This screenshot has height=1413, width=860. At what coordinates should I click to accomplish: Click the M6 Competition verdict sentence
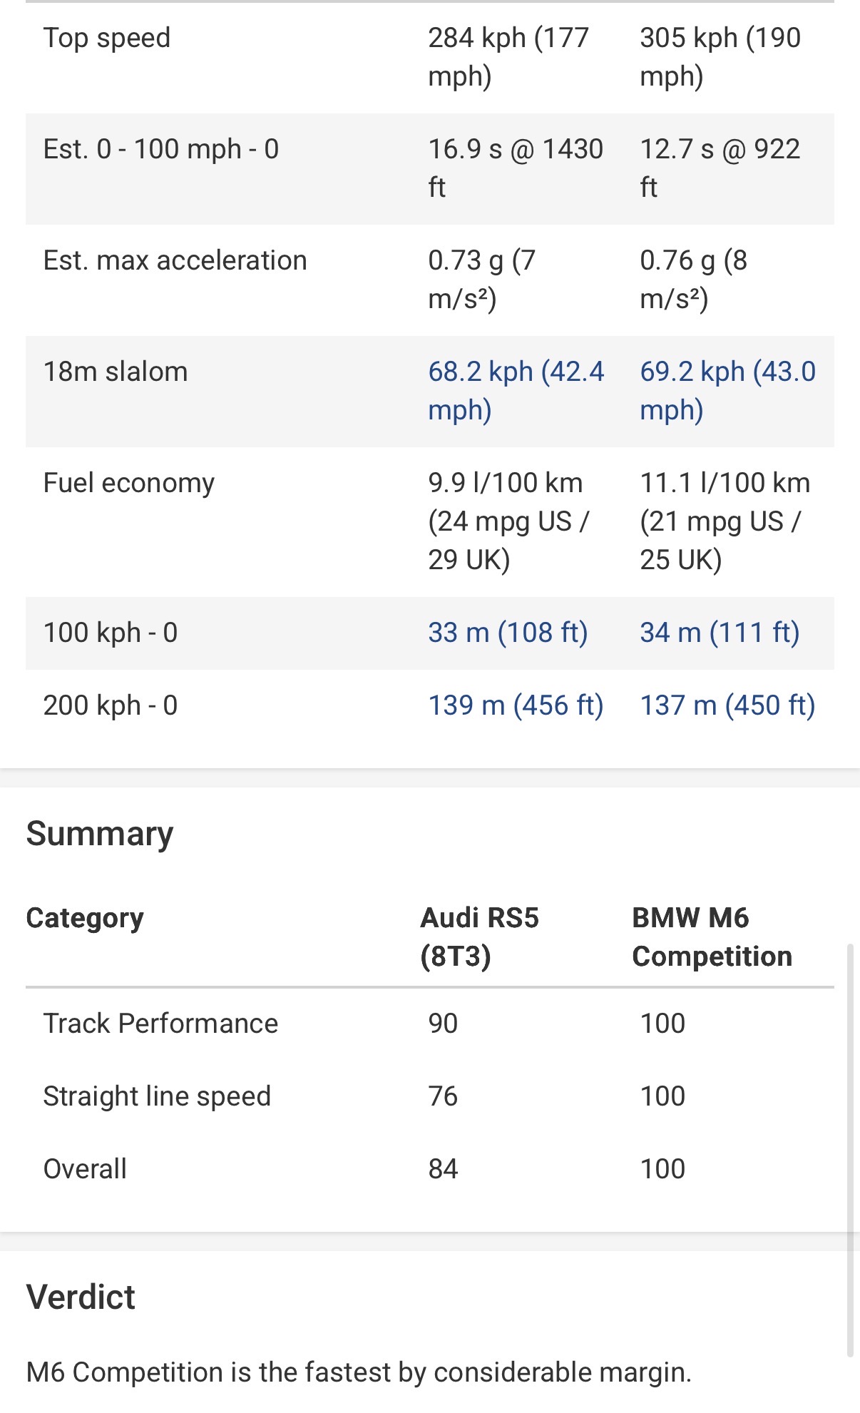click(359, 1372)
